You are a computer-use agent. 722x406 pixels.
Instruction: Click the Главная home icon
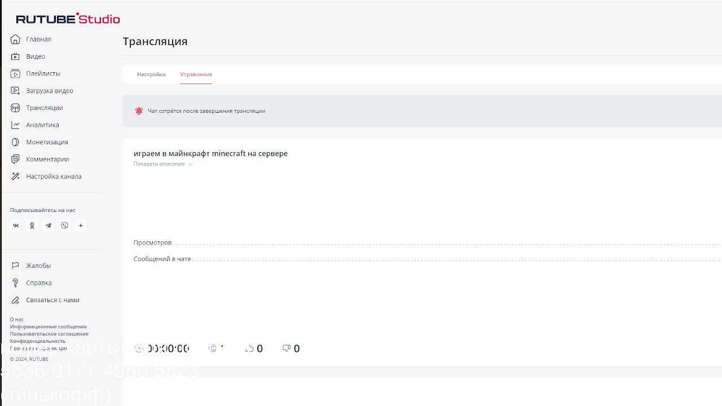(15, 39)
